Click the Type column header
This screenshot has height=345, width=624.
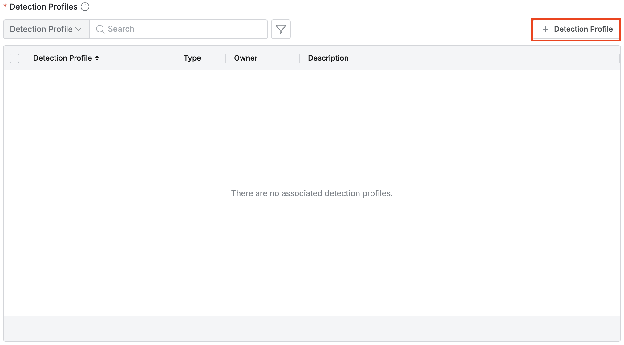point(192,58)
